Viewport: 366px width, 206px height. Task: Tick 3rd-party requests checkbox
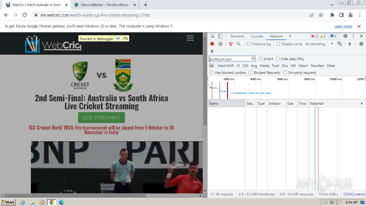point(285,72)
